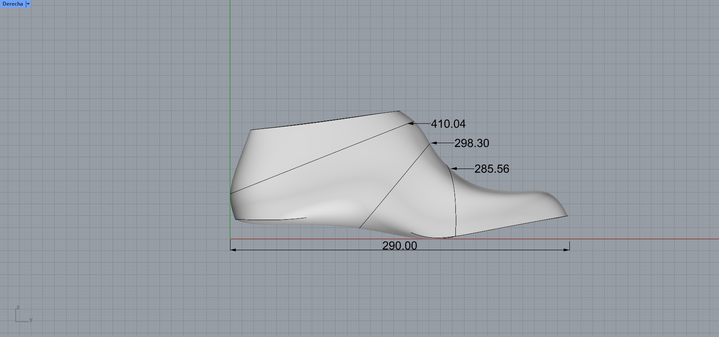Click the left arrowhead of the 290.00 dimension
Screen dimensions: 719x337
point(233,250)
